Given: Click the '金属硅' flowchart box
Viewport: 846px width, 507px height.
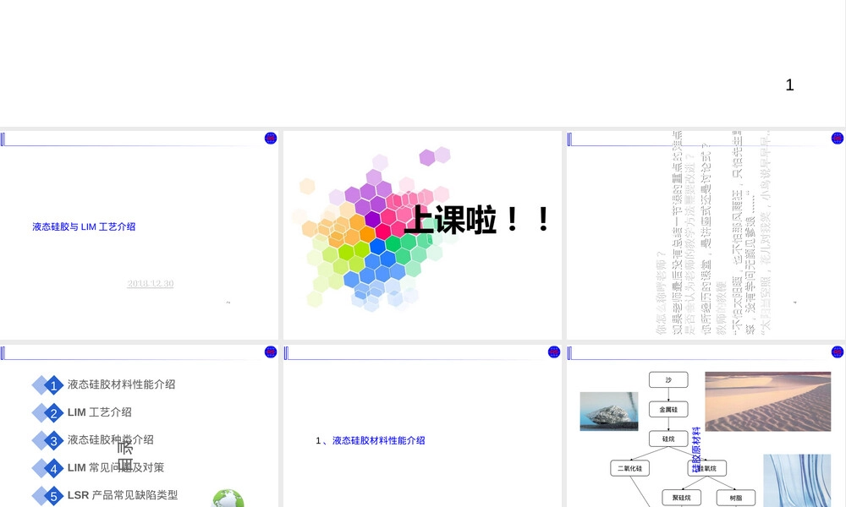Looking at the screenshot, I should tap(668, 410).
